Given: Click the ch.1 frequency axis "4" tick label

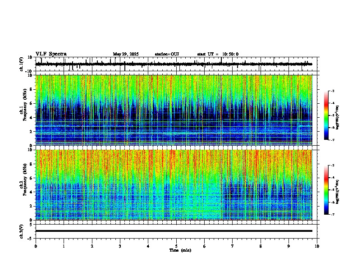Looking at the screenshot, I should [32, 118].
